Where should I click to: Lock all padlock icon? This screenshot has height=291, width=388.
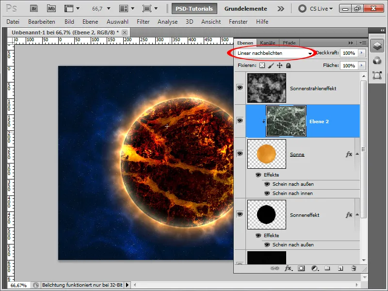point(288,65)
